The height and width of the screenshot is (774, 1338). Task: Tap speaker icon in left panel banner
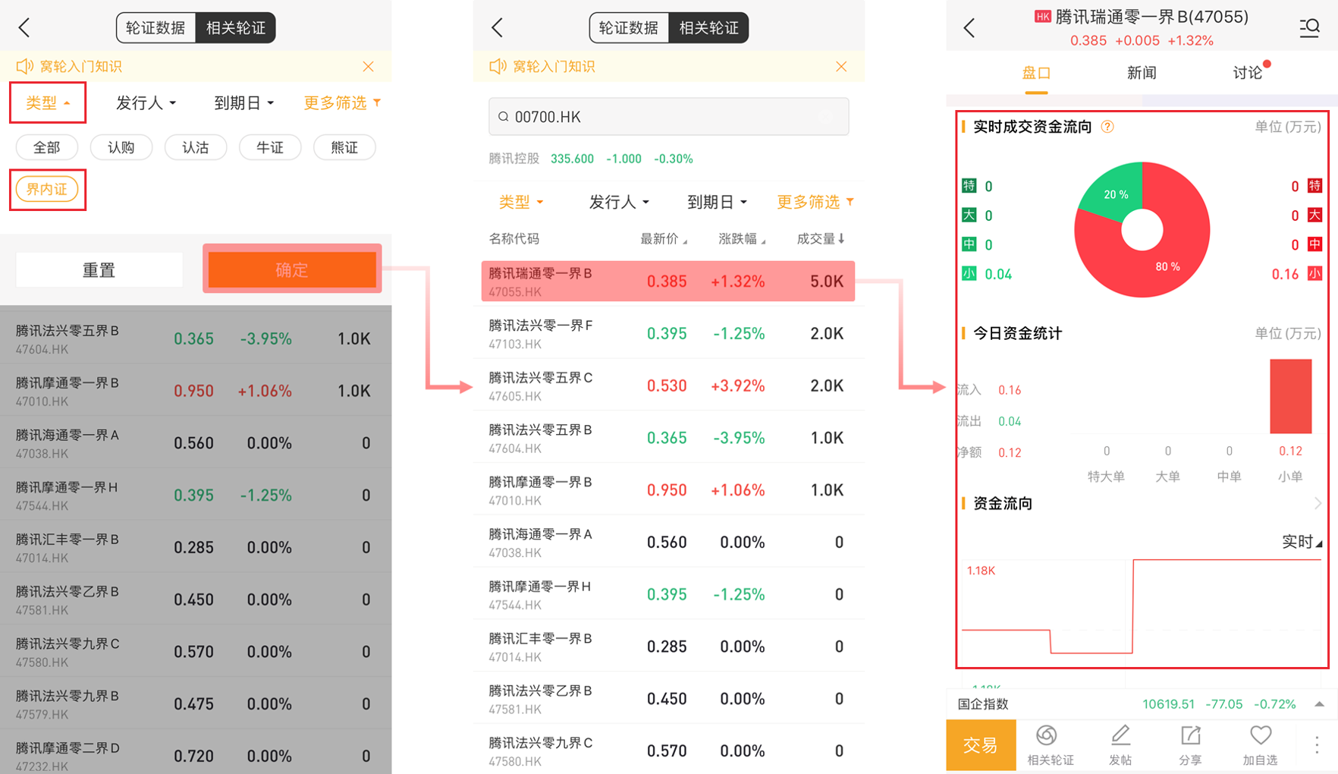click(25, 67)
